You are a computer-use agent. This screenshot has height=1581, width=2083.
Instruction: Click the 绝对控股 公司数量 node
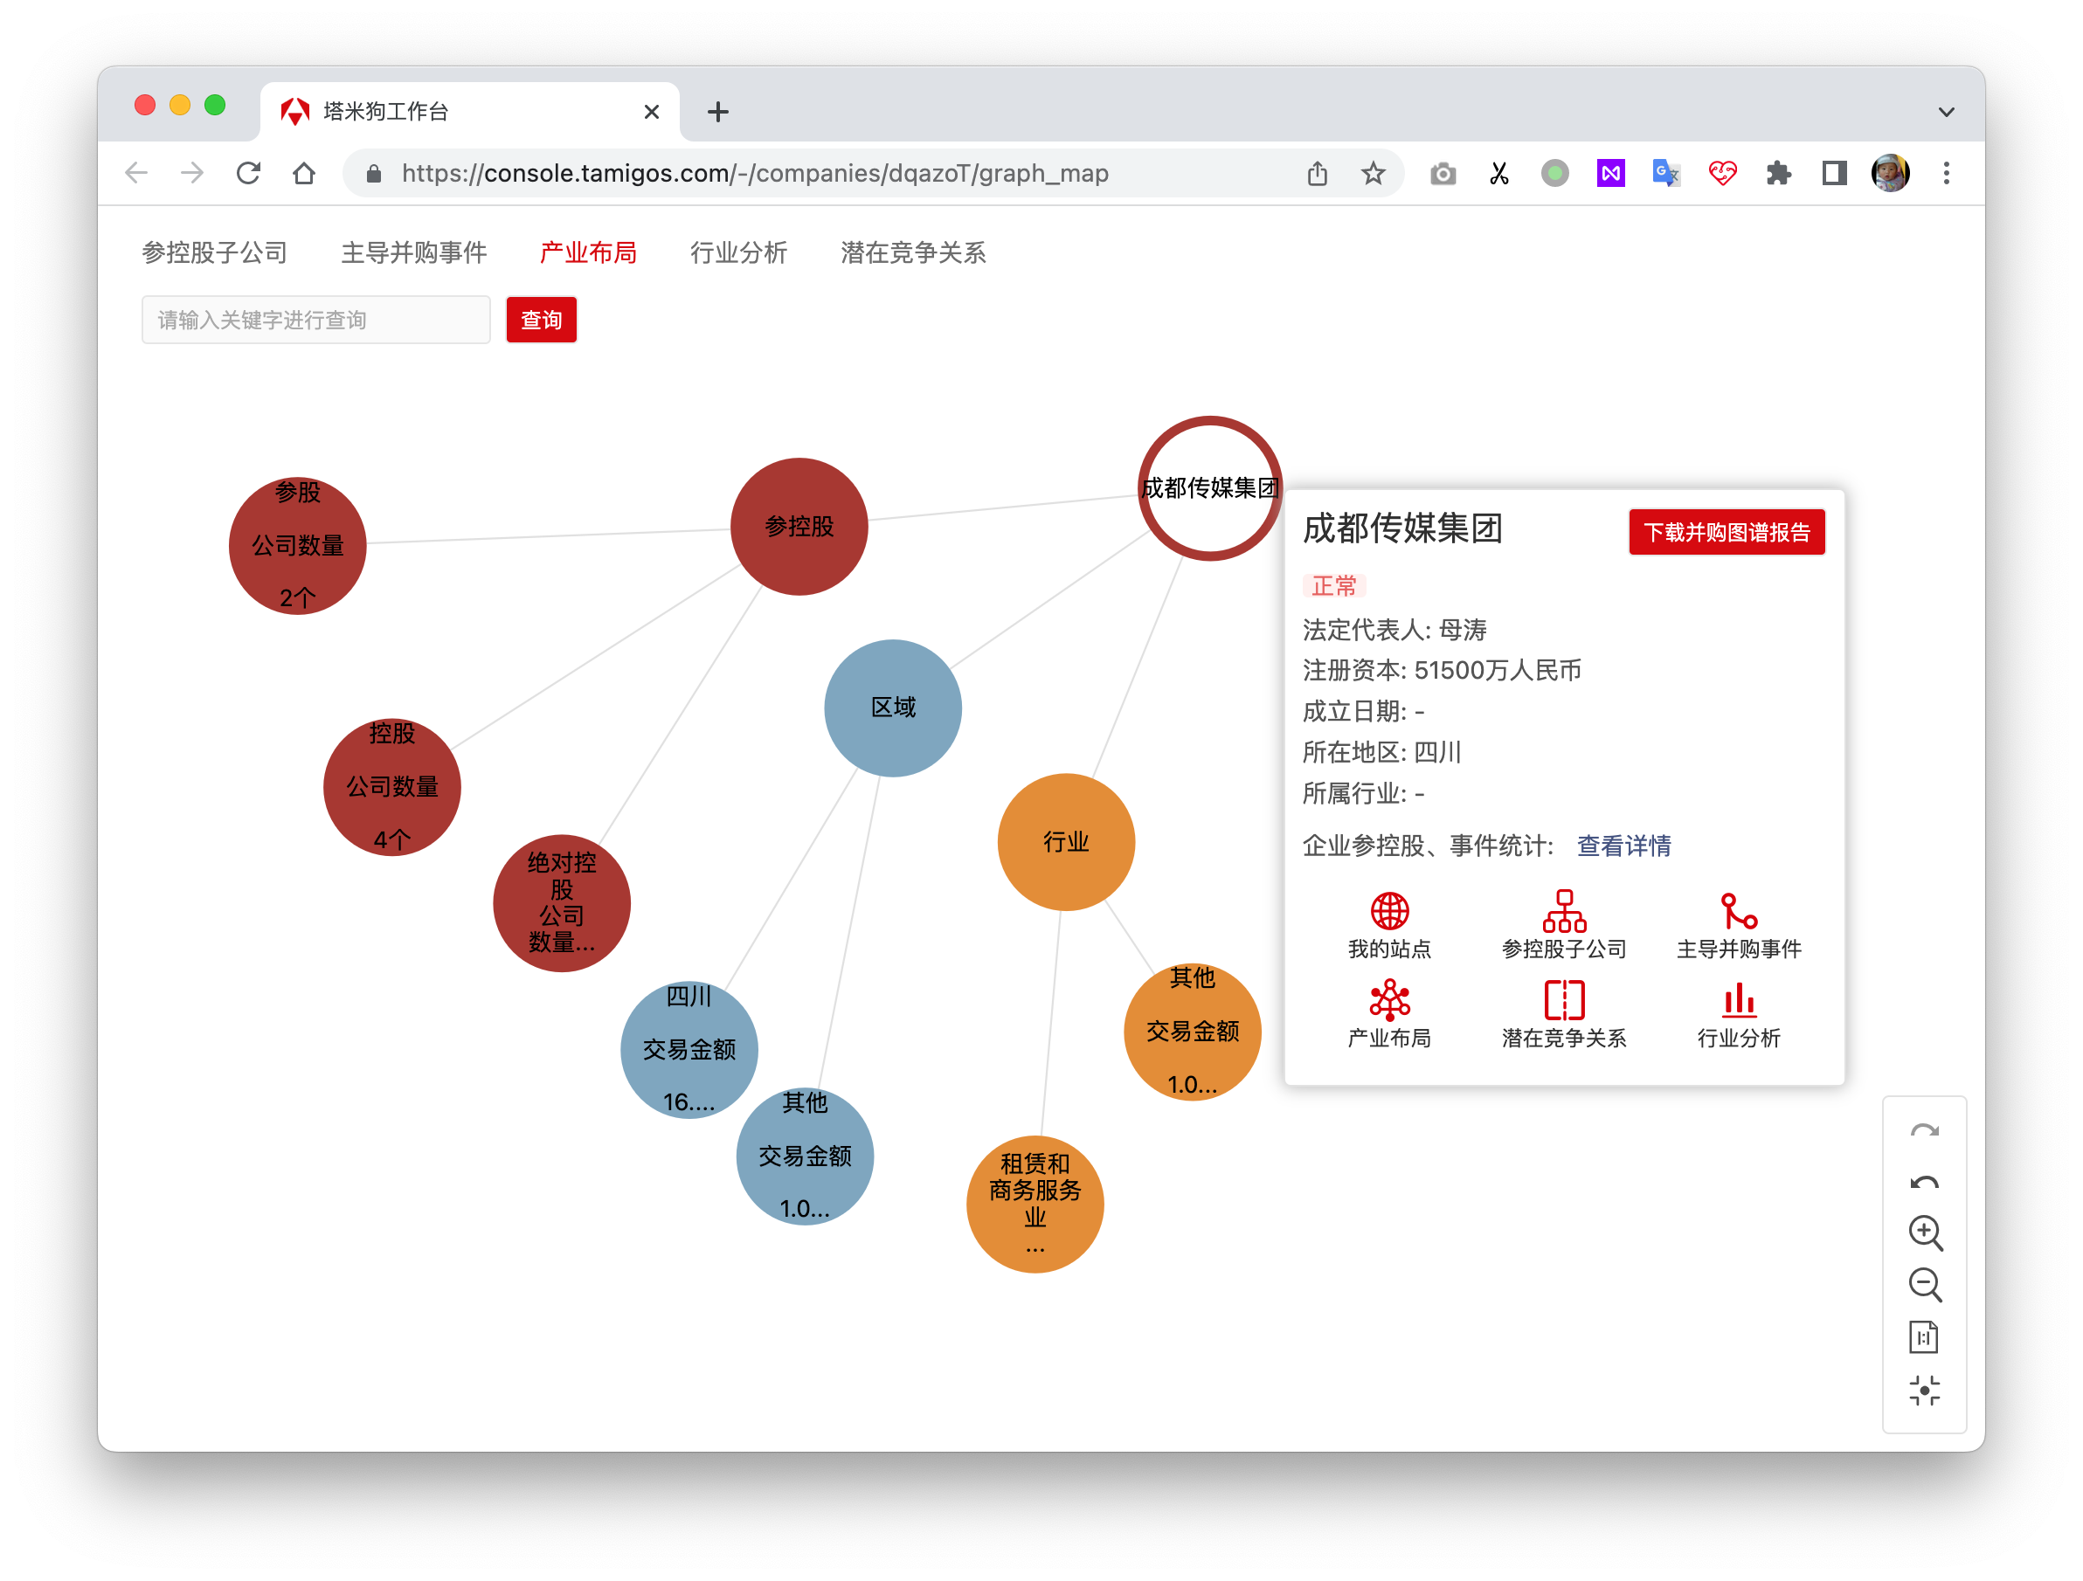click(x=561, y=903)
